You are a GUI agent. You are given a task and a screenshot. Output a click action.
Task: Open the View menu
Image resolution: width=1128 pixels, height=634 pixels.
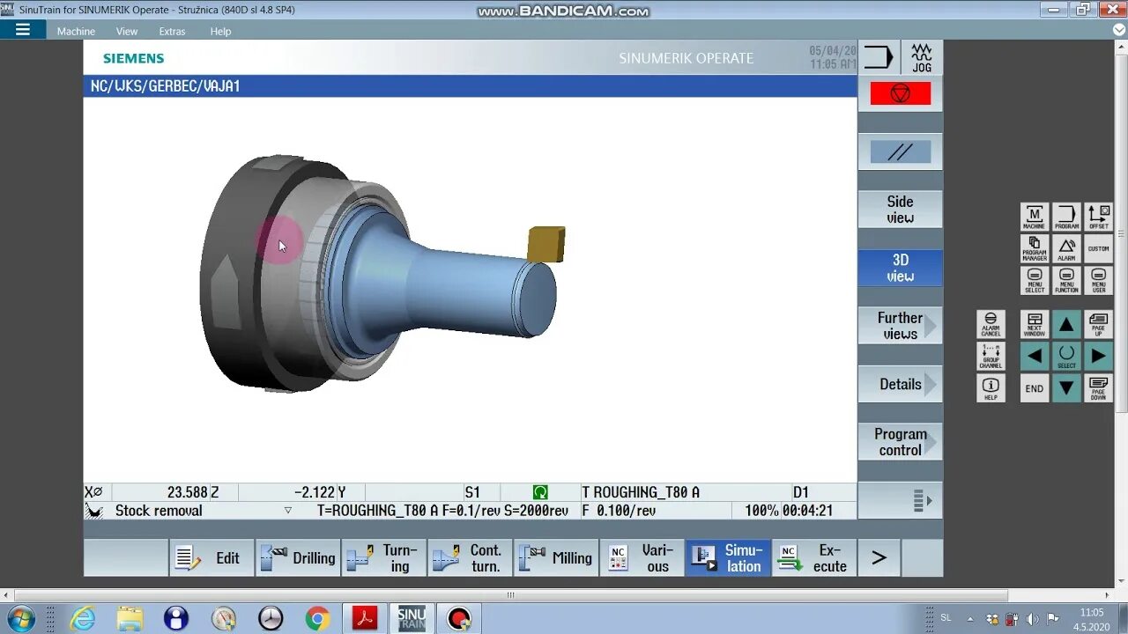click(127, 31)
